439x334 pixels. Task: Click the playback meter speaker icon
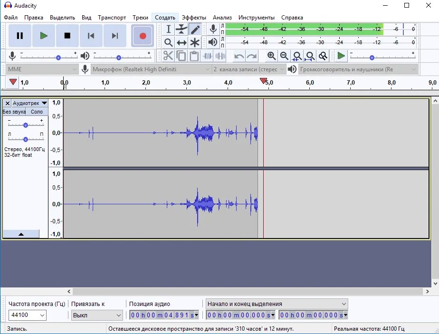pyautogui.click(x=213, y=42)
